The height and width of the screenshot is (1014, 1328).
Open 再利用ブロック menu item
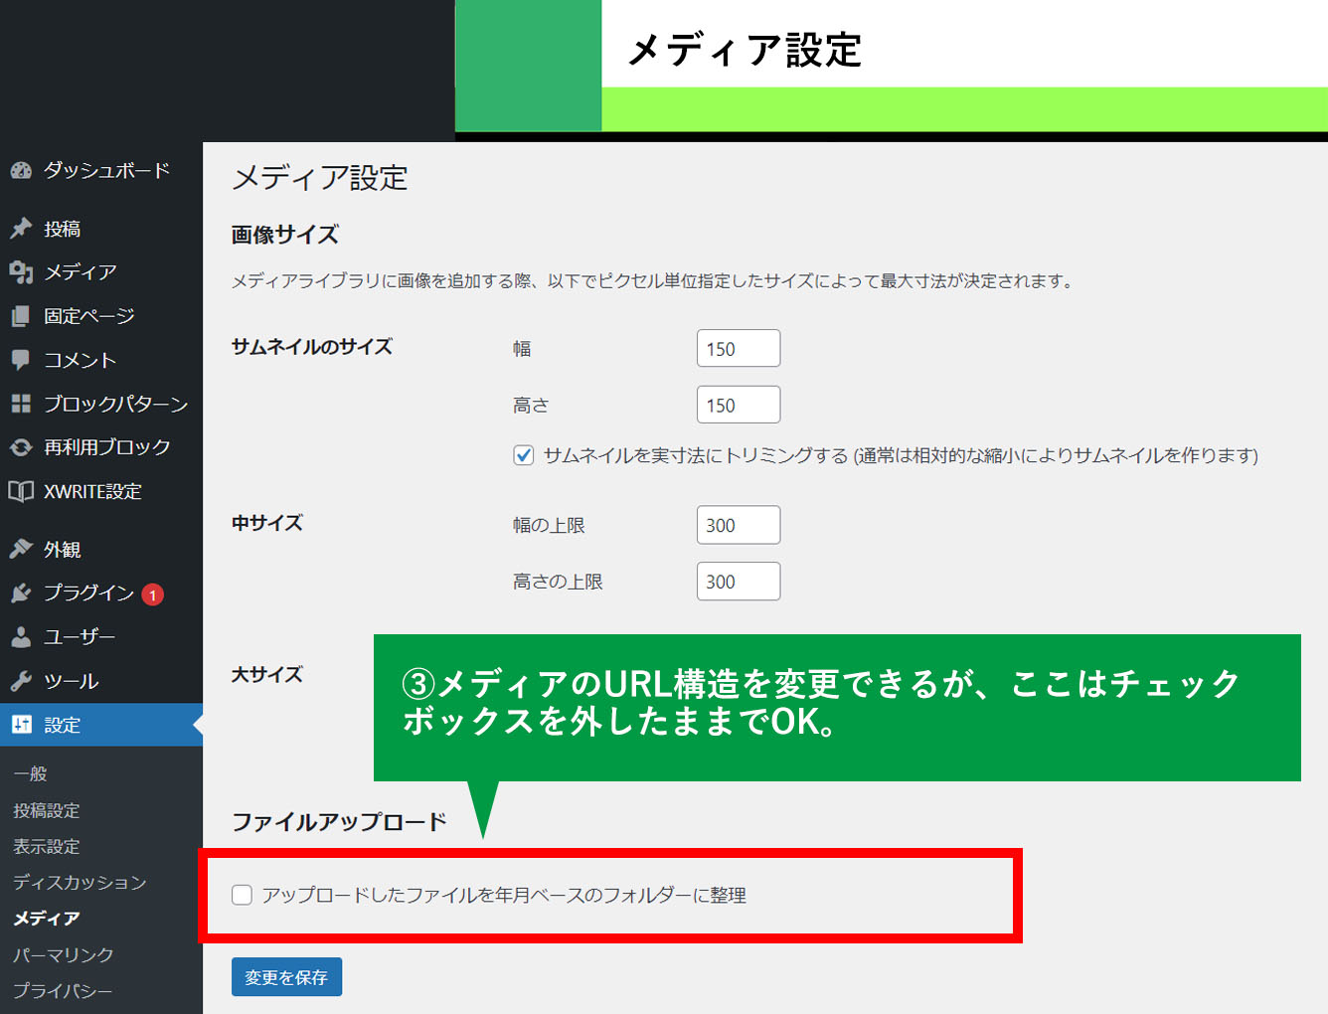pos(101,447)
